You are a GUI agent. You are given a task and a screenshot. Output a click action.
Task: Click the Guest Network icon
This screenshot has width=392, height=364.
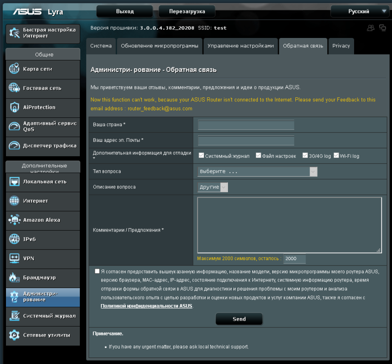[x=14, y=87]
